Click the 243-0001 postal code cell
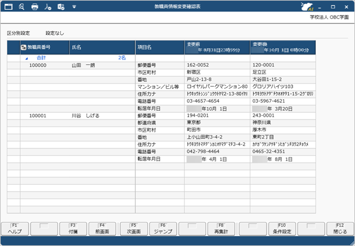The image size is (355, 246). click(283, 116)
